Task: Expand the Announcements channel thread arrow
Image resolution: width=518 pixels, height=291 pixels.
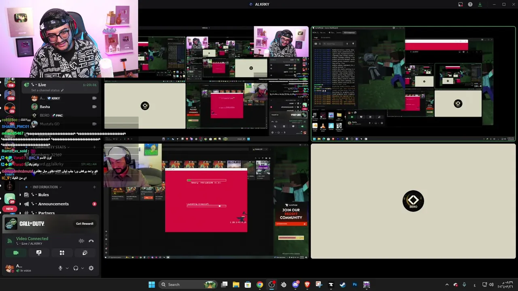Action: pos(20,204)
